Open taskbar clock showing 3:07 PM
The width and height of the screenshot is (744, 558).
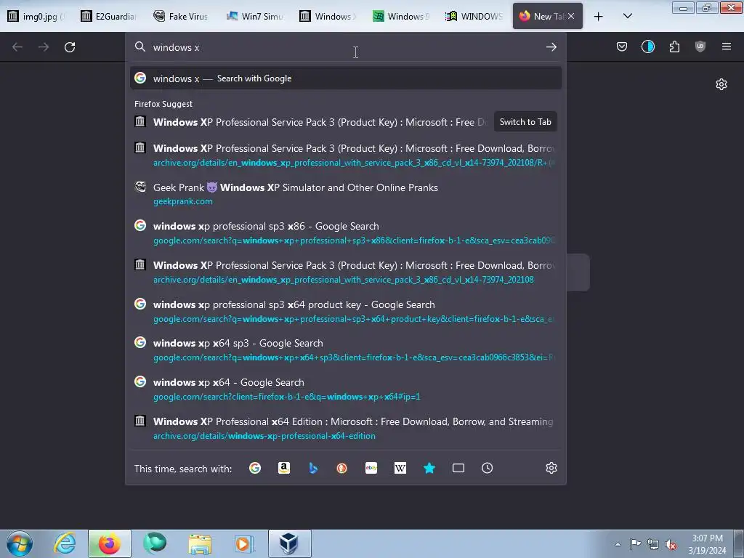click(x=707, y=544)
